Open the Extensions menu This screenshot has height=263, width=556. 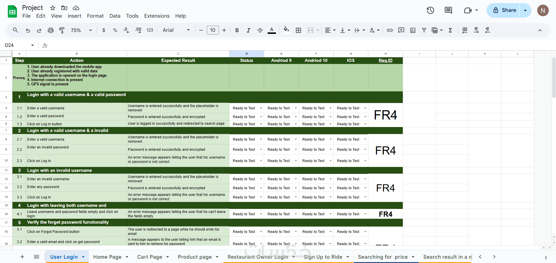[157, 16]
